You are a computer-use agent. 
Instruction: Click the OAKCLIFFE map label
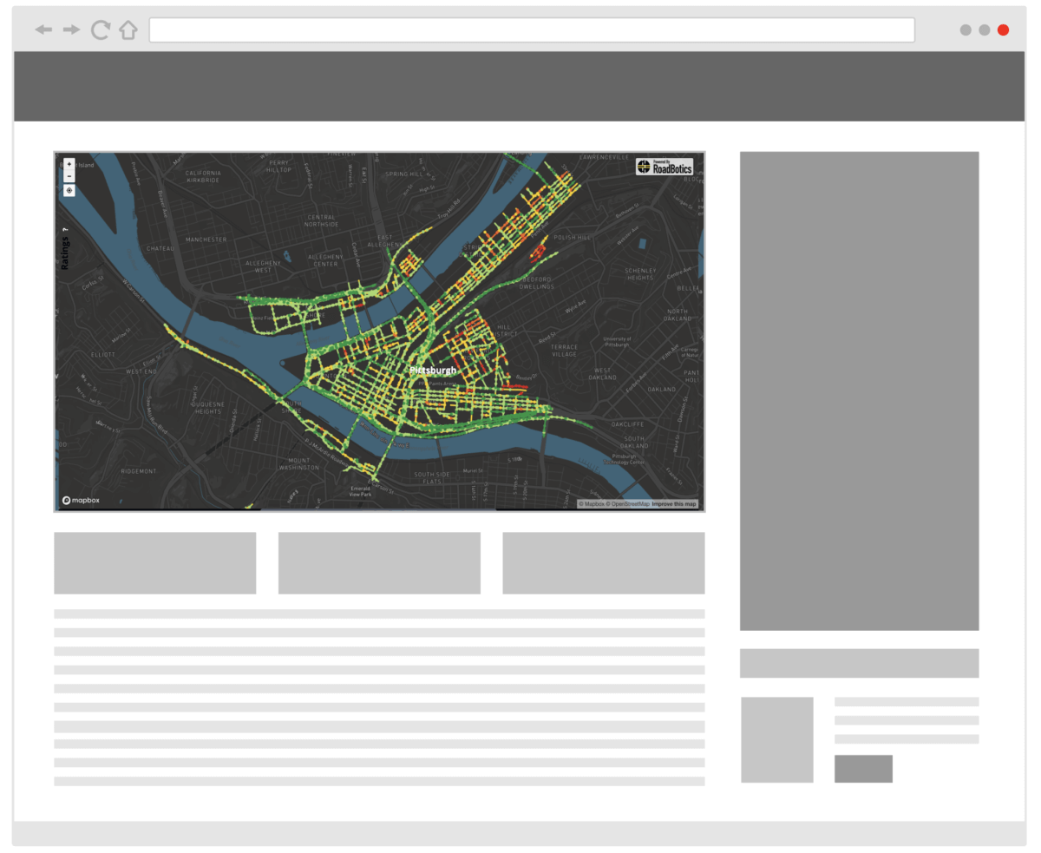click(627, 424)
